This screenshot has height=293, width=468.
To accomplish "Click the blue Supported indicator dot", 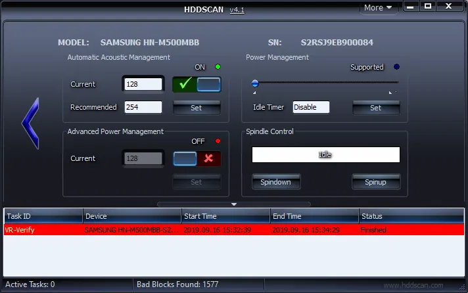I will (x=396, y=67).
